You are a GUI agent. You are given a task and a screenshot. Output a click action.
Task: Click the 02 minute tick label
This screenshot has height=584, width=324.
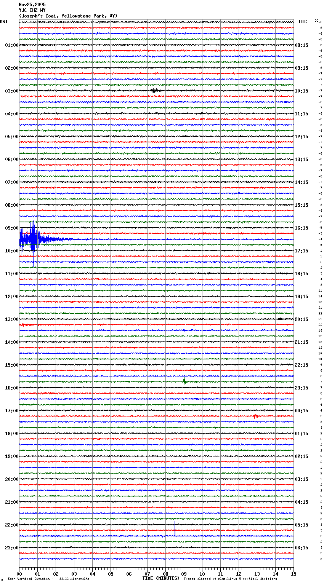click(56, 574)
